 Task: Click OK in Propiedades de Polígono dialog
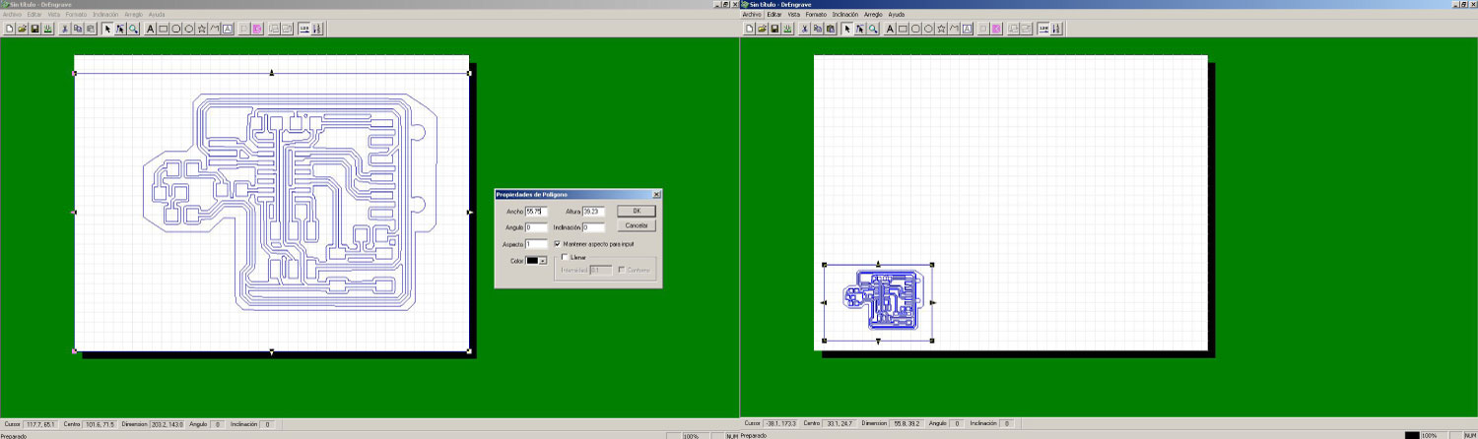coord(636,211)
